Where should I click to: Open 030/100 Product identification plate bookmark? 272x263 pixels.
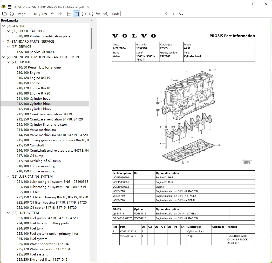pos(43,36)
